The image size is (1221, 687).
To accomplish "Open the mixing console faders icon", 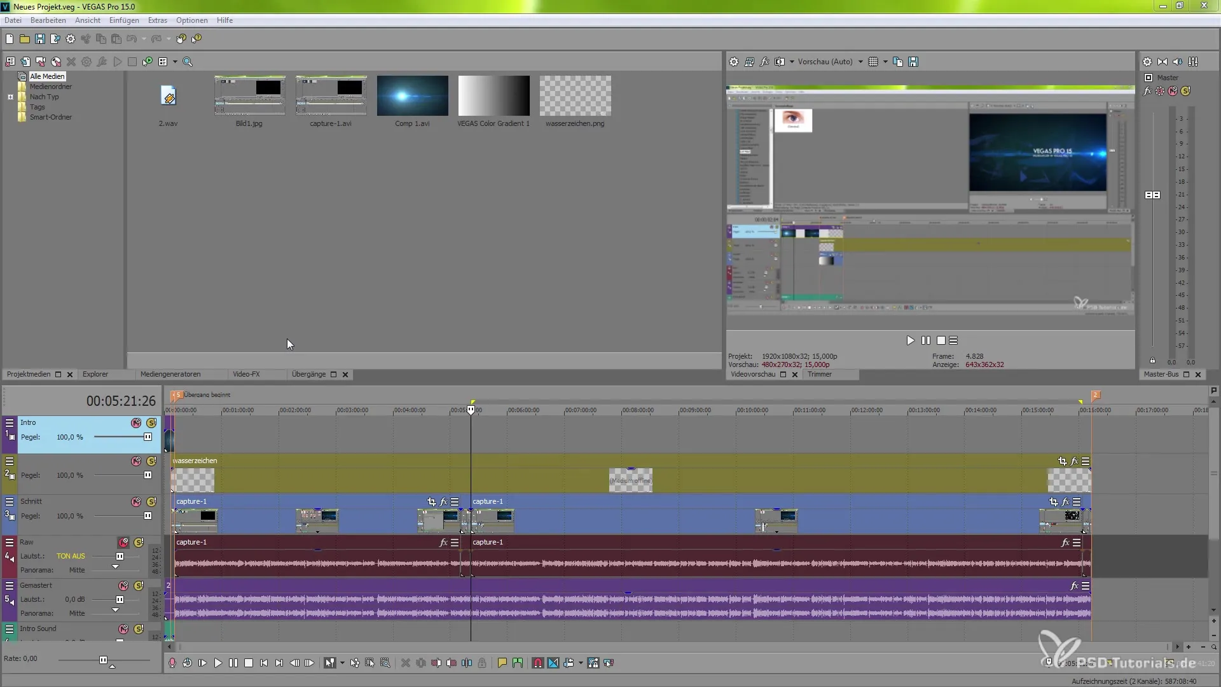I will coord(1193,62).
